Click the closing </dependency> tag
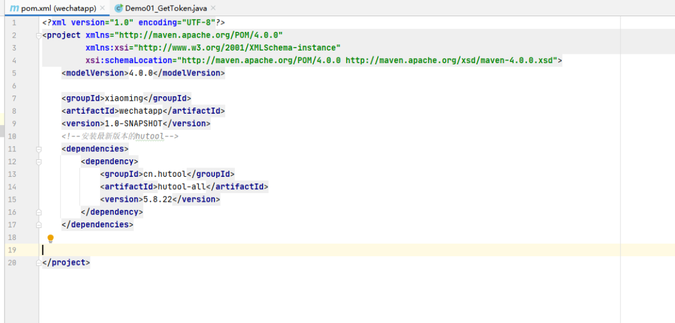This screenshot has height=323, width=675. (x=112, y=212)
